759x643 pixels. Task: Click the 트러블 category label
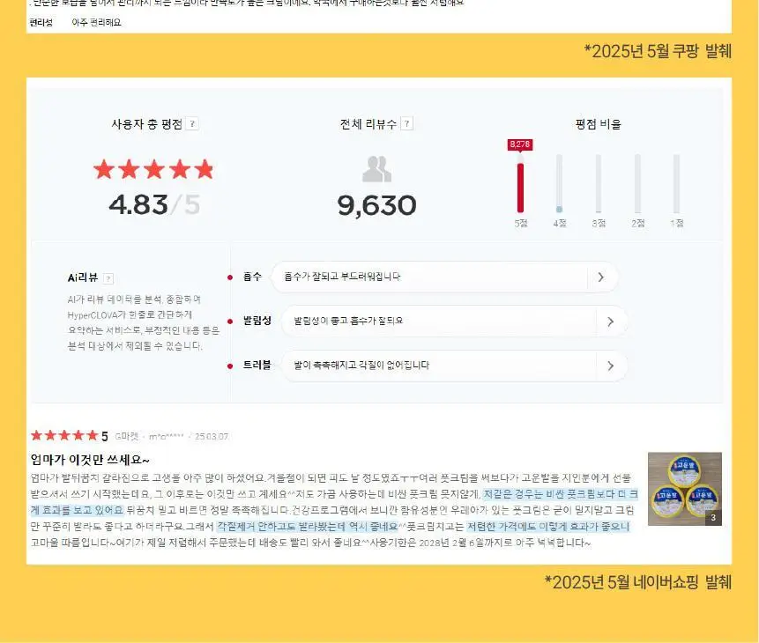point(257,365)
